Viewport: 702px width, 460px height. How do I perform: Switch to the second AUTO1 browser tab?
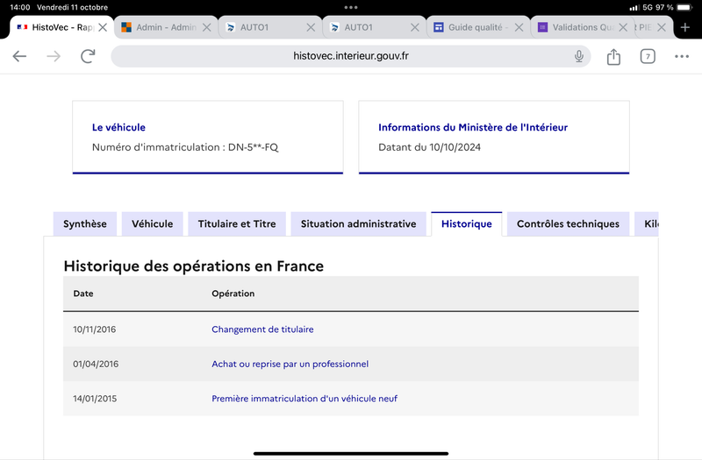click(374, 28)
